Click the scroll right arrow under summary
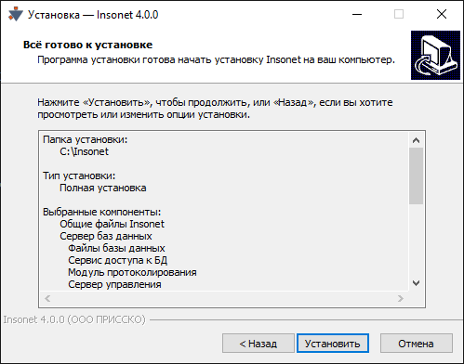Image resolution: width=464 pixels, height=364 pixels. 401,298
